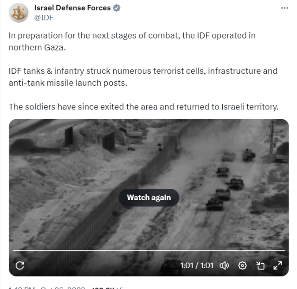Click the 1:01 / 1:01 time display

197,265
